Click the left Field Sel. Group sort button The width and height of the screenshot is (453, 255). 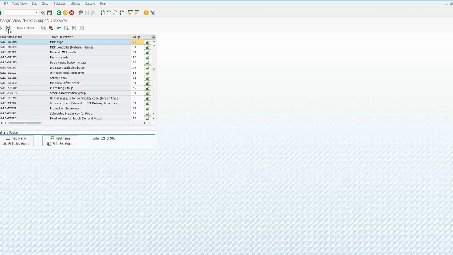coord(16,144)
